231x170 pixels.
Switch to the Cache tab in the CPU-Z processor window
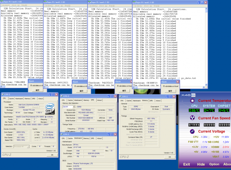(11, 99)
